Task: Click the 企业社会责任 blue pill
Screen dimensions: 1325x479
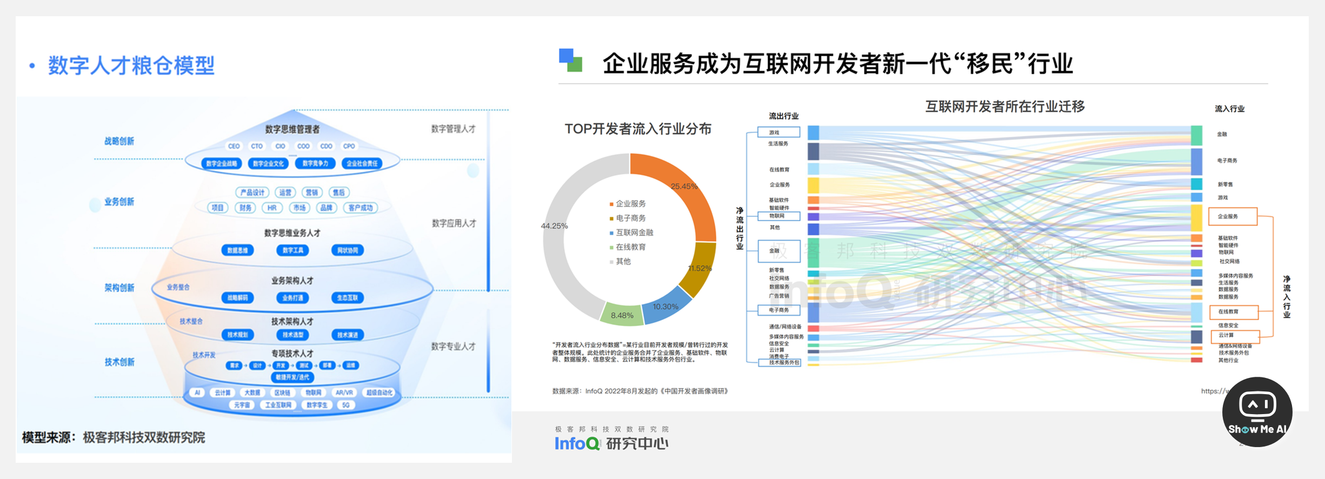Action: coord(362,163)
